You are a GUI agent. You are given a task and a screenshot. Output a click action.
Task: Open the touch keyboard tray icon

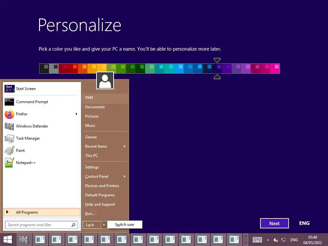point(257,240)
